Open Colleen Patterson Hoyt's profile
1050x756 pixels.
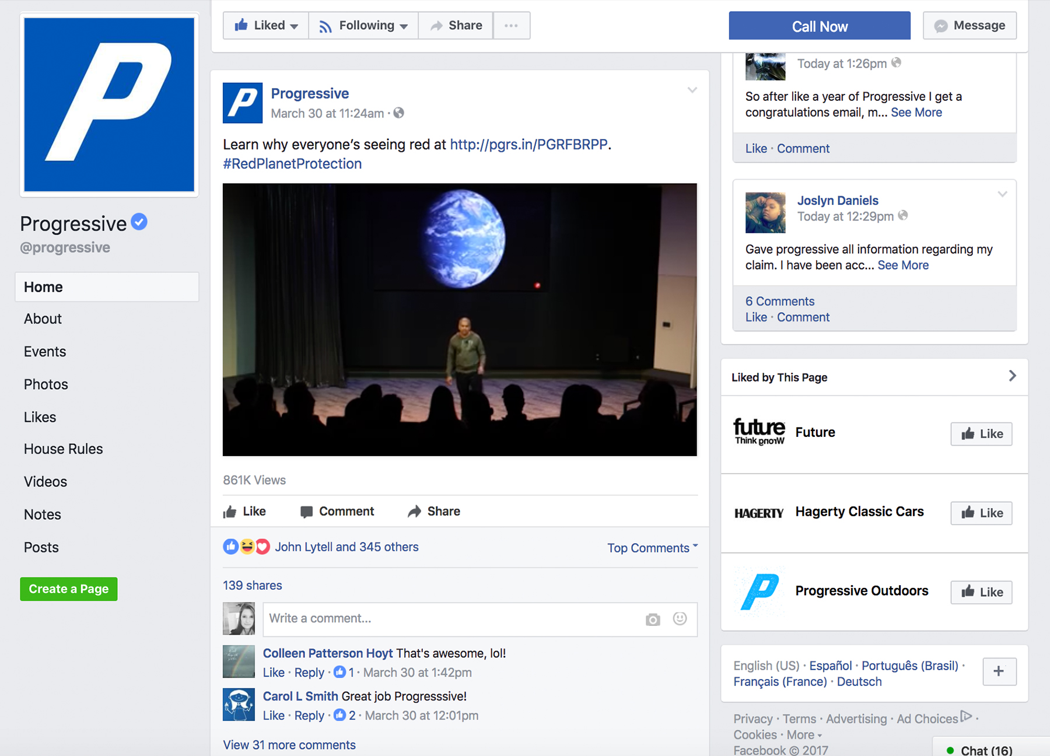[x=328, y=653]
